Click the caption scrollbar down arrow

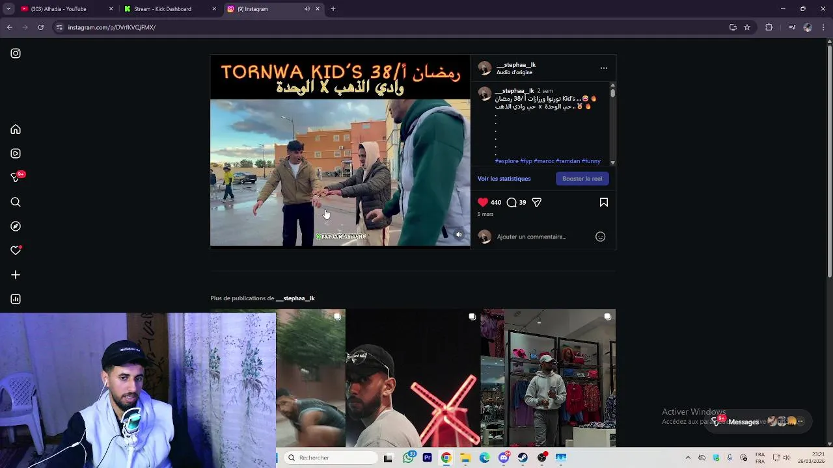click(612, 162)
